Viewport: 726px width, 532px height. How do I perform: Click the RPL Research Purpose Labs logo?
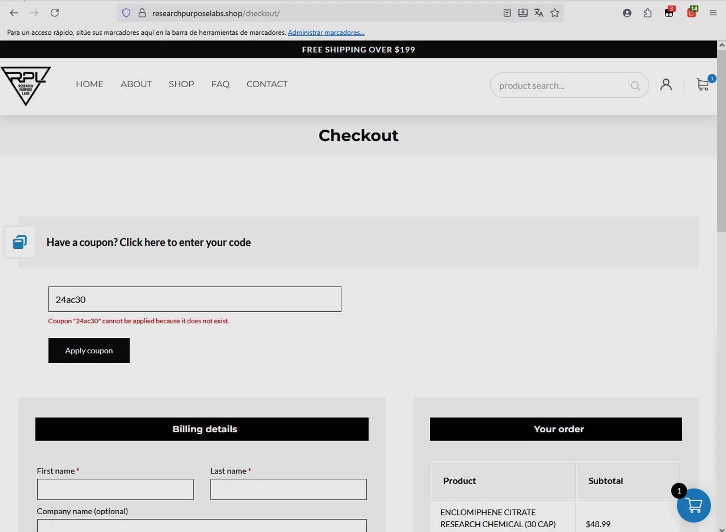coord(26,86)
